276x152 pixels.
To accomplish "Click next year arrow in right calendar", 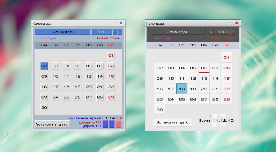I will click(233, 32).
